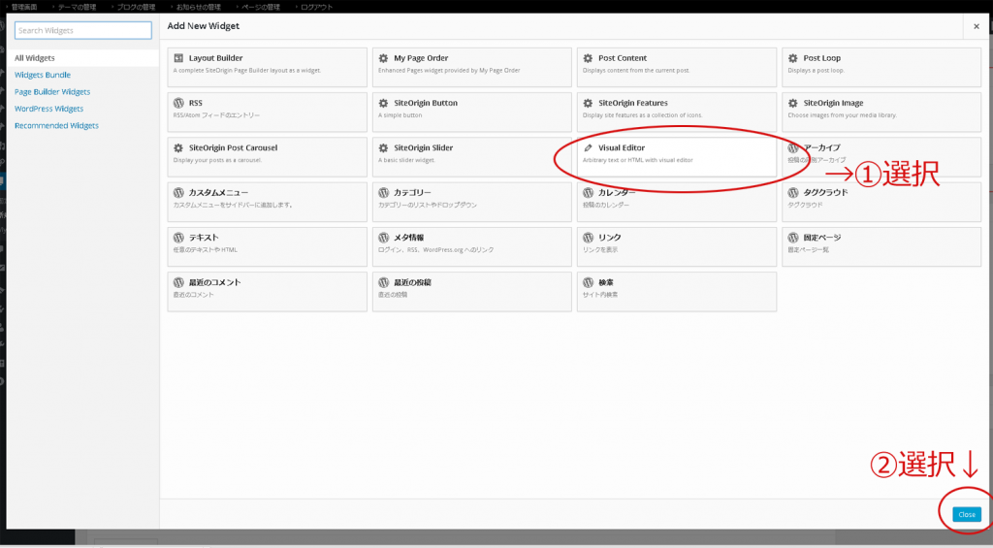Click the RSS WordPress logo icon
This screenshot has height=548, width=993.
pyautogui.click(x=178, y=103)
